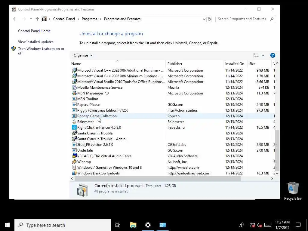
Task: Refresh the Programs and Features list
Action: coord(209,19)
